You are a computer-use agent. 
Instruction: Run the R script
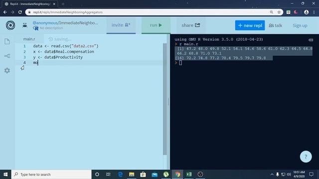click(156, 25)
